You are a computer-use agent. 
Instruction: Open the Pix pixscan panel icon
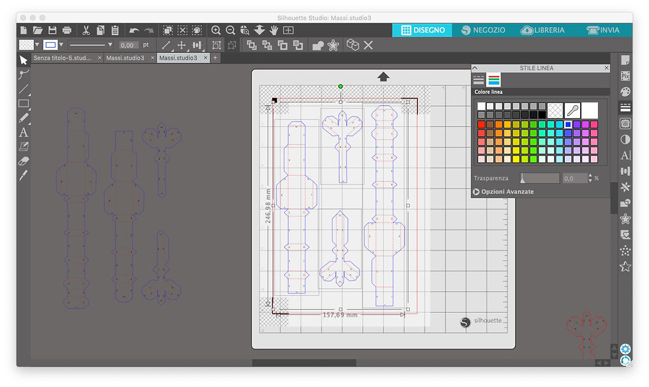coord(625,75)
